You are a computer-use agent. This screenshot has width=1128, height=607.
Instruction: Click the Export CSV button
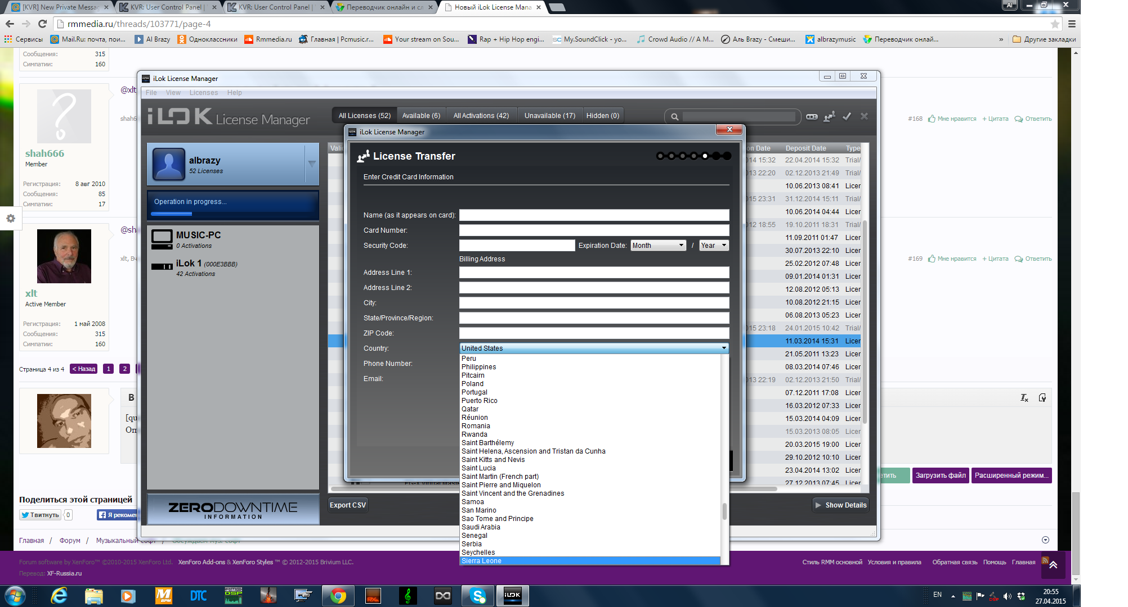pos(348,505)
